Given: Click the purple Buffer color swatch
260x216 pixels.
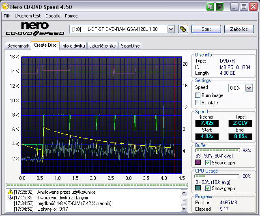Looking at the screenshot, I should 198,162.
